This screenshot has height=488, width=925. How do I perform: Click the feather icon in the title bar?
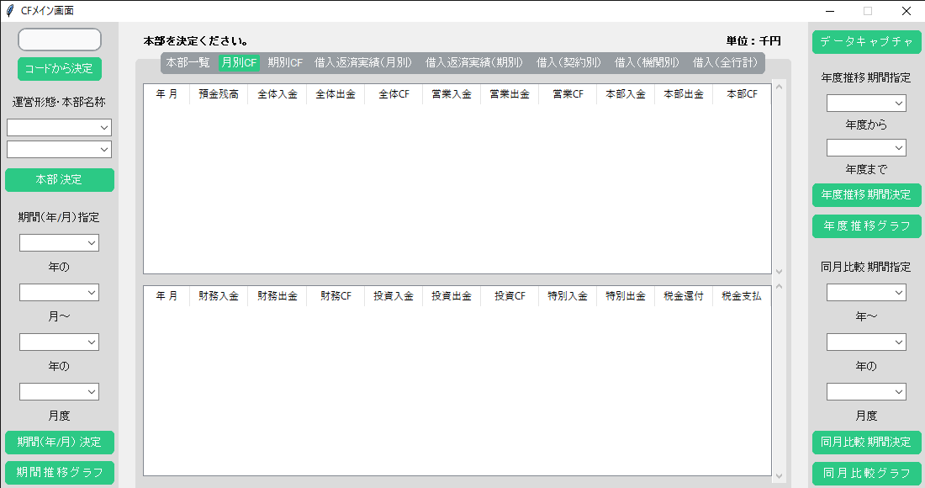[9, 10]
